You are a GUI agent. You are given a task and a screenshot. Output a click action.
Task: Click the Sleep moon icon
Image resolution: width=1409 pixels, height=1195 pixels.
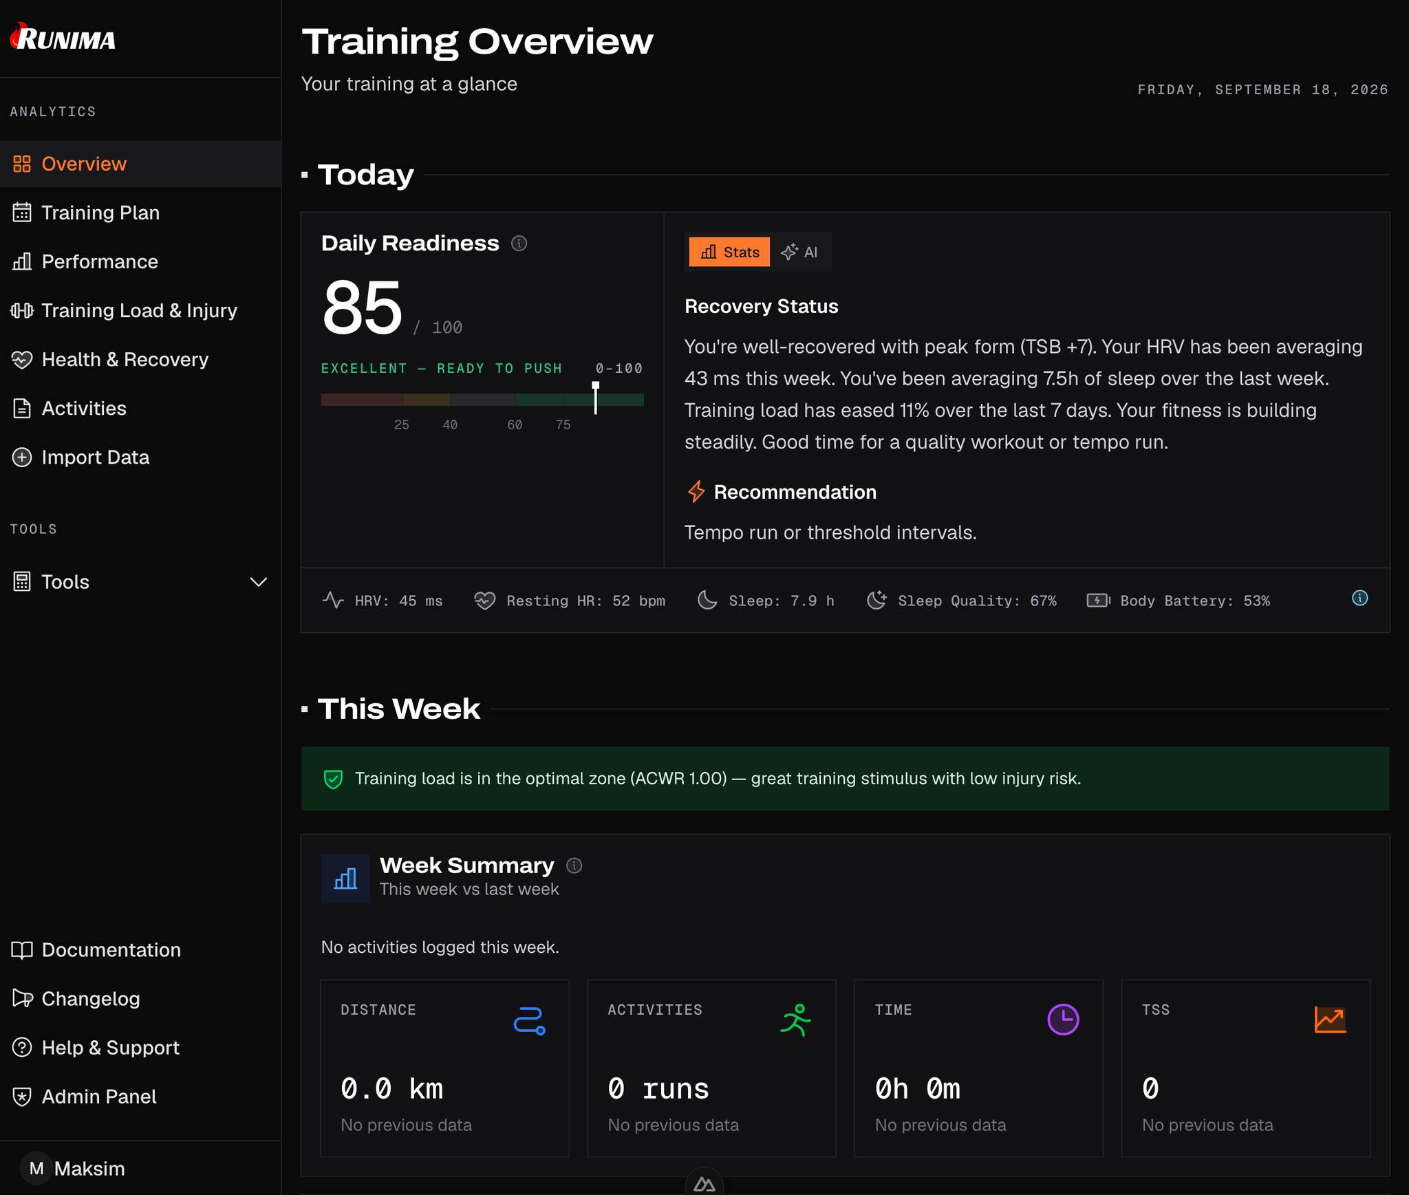pyautogui.click(x=707, y=600)
